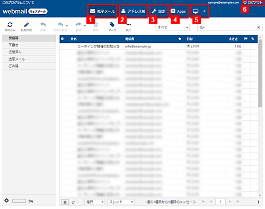The image size is (265, 209).
Task: Click the 1 KB size cell
Action: click(238, 46)
